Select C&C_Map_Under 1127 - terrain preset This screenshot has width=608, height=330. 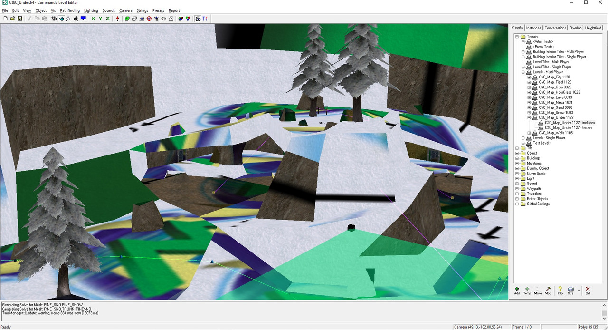[x=568, y=128]
